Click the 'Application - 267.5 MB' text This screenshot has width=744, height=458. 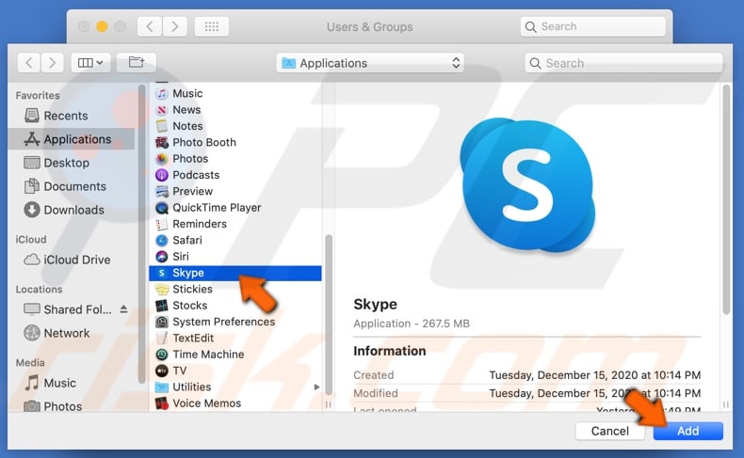click(412, 324)
